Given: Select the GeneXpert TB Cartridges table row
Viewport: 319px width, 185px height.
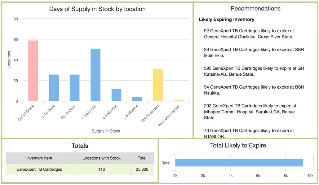Looking at the screenshot, I should (x=39, y=169).
